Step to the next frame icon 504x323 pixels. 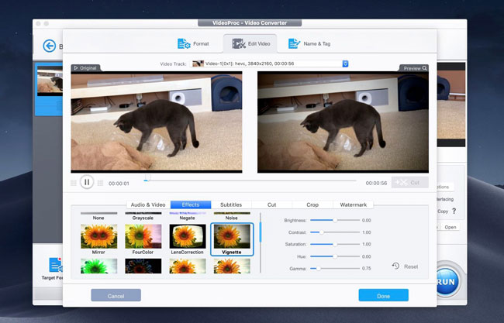100,183
